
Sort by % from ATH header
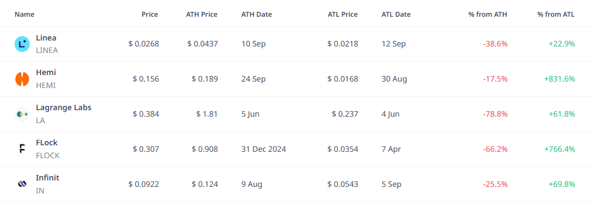(488, 15)
